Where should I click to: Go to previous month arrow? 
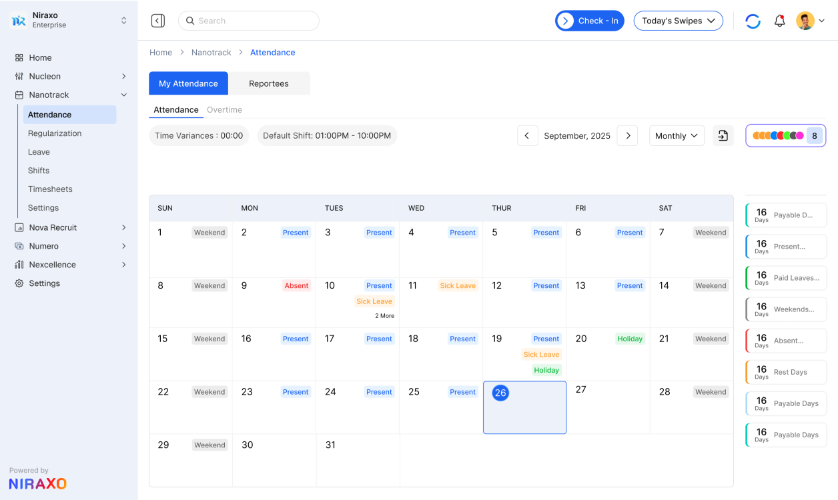tap(527, 136)
